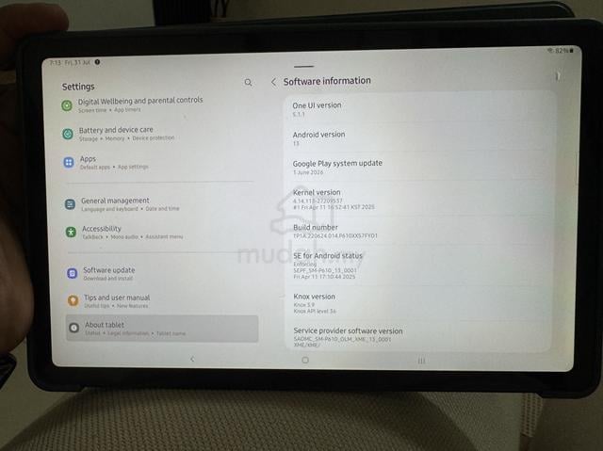Tap the Knox version entry

pyautogui.click(x=419, y=303)
